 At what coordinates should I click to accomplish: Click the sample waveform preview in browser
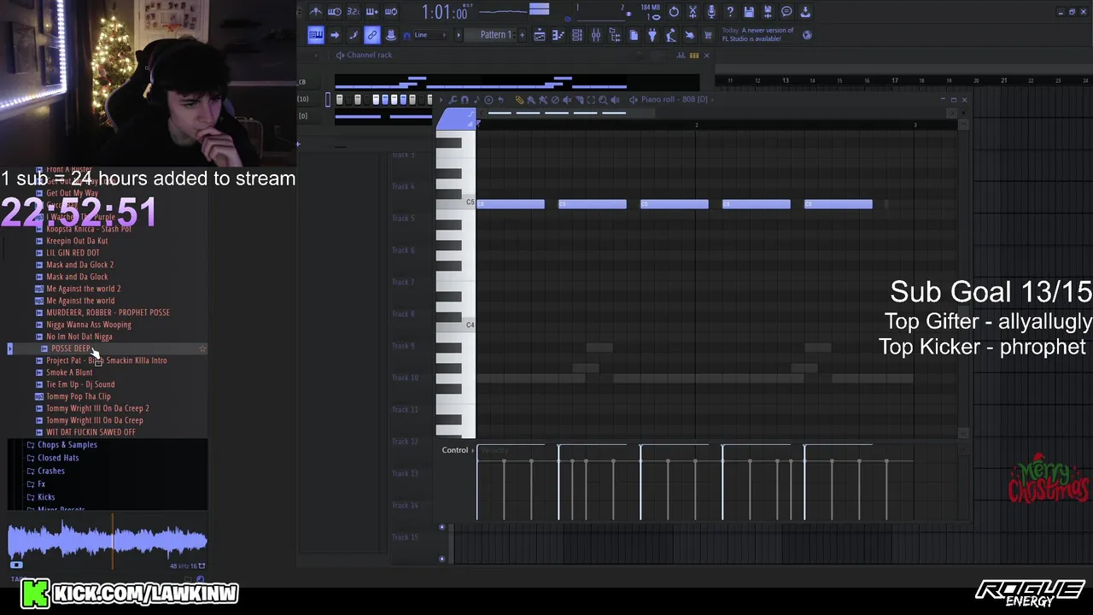pyautogui.click(x=108, y=542)
